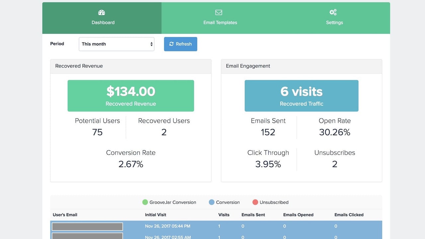This screenshot has width=425, height=239.
Task: Click the 6 visits Recovered Traffic banner
Action: coord(301,96)
